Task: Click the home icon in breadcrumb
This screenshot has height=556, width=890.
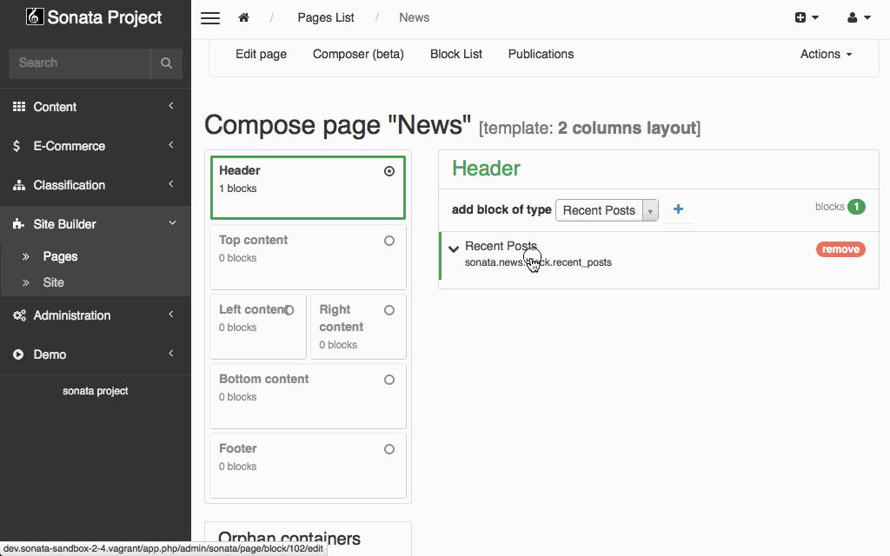Action: 244,18
